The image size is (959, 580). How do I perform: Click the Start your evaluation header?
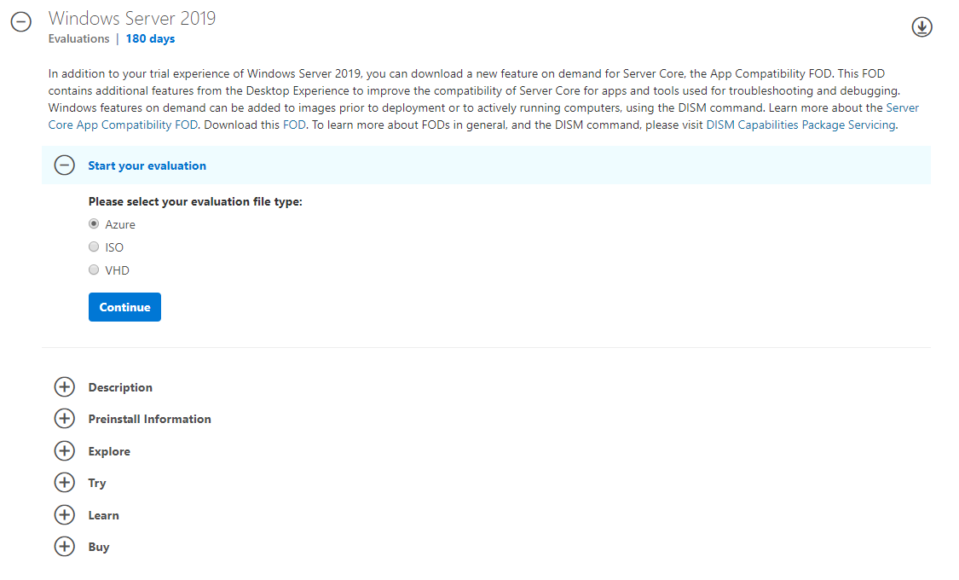coord(146,165)
